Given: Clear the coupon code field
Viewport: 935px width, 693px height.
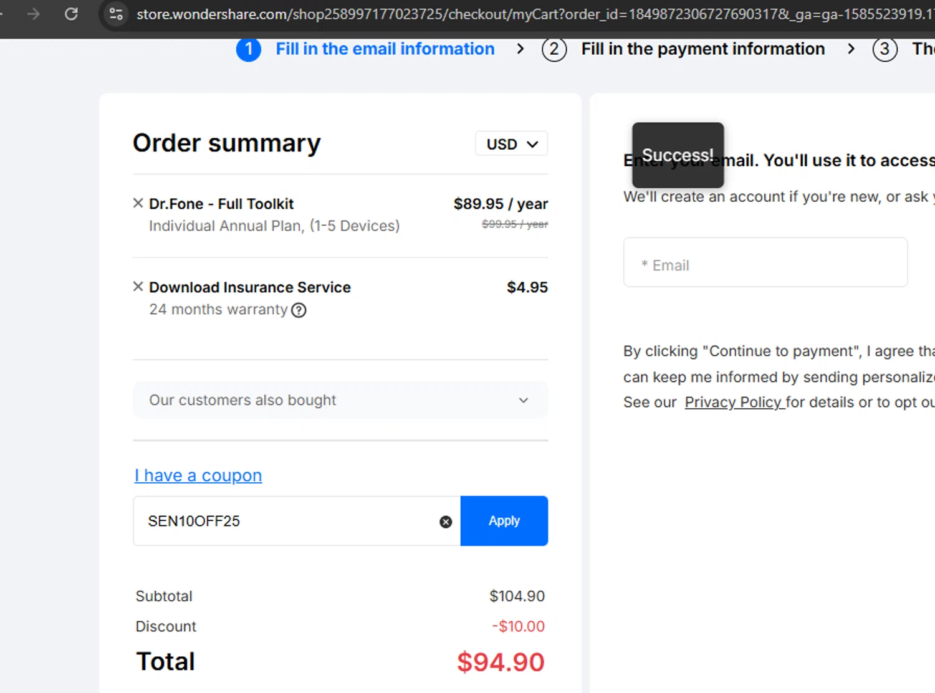Looking at the screenshot, I should pyautogui.click(x=446, y=522).
